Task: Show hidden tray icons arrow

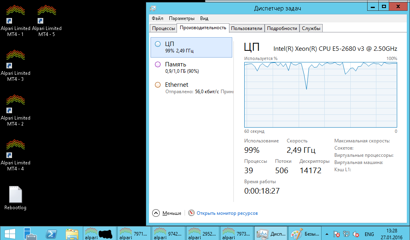Action: (327, 234)
